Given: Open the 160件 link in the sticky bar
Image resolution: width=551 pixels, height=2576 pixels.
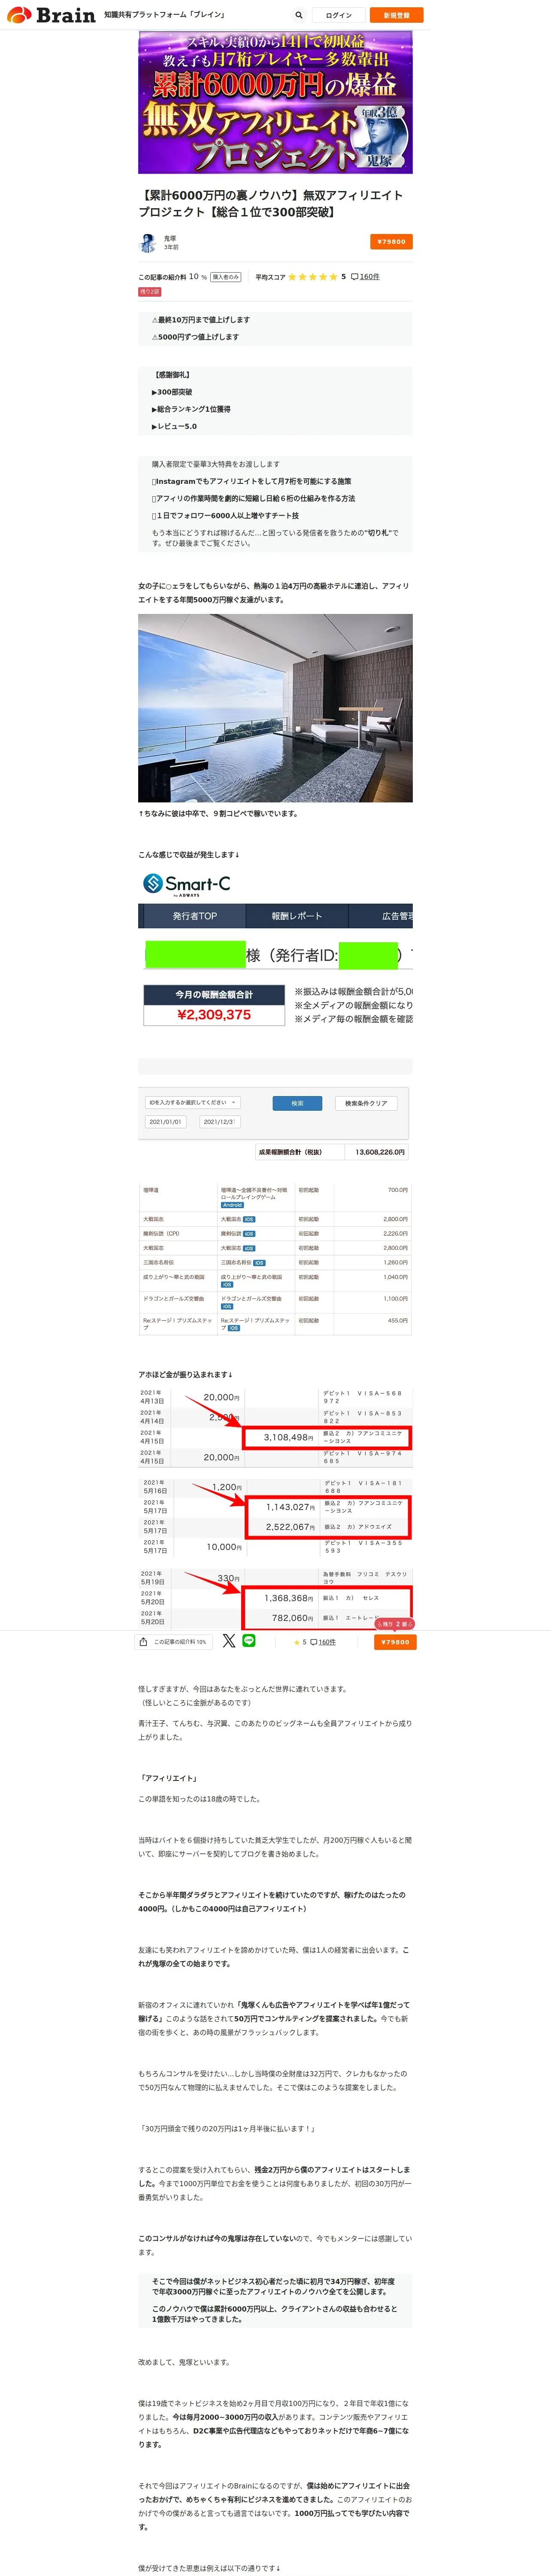Looking at the screenshot, I should (326, 1642).
